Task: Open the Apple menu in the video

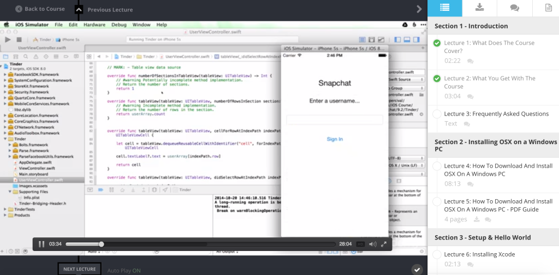Action: coord(6,25)
